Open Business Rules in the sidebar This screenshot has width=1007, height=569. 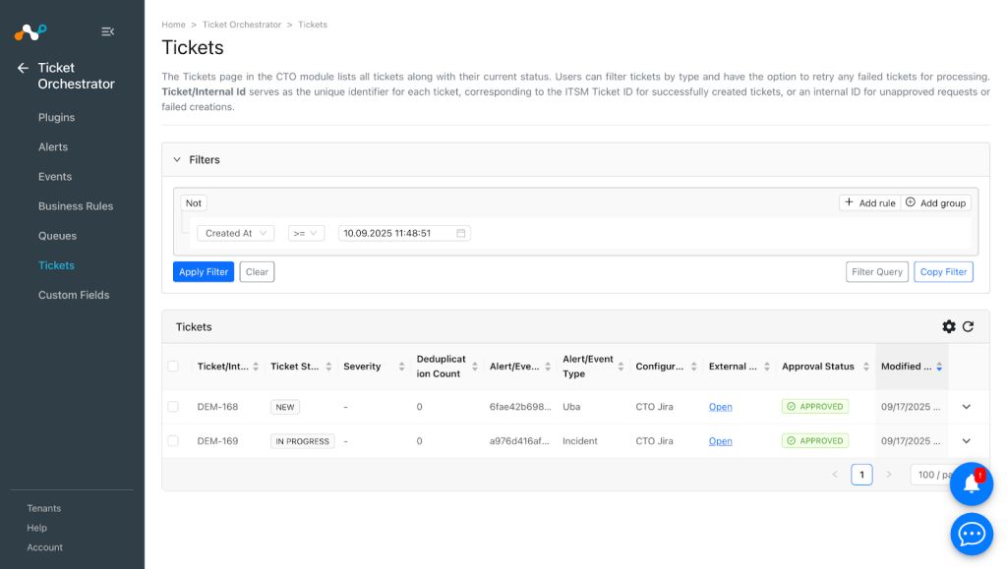(76, 206)
